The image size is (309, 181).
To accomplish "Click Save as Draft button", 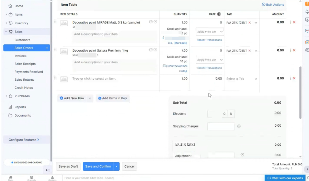I will (68, 167).
